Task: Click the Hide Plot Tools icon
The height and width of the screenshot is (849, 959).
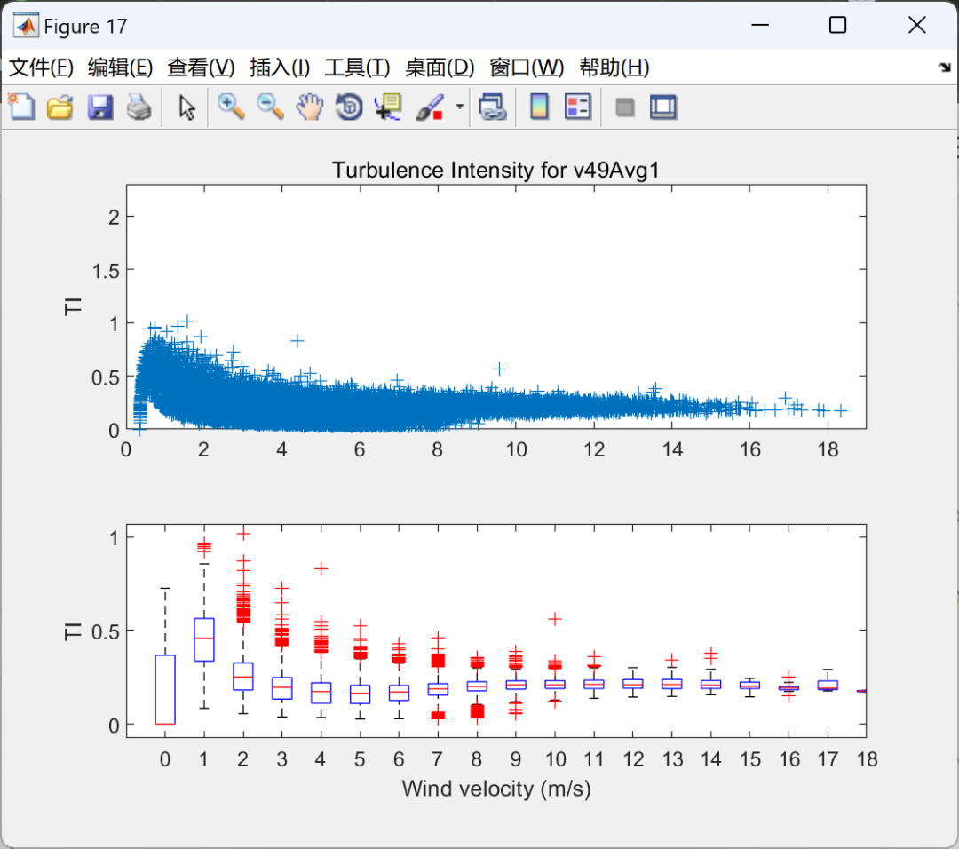Action: [x=624, y=107]
